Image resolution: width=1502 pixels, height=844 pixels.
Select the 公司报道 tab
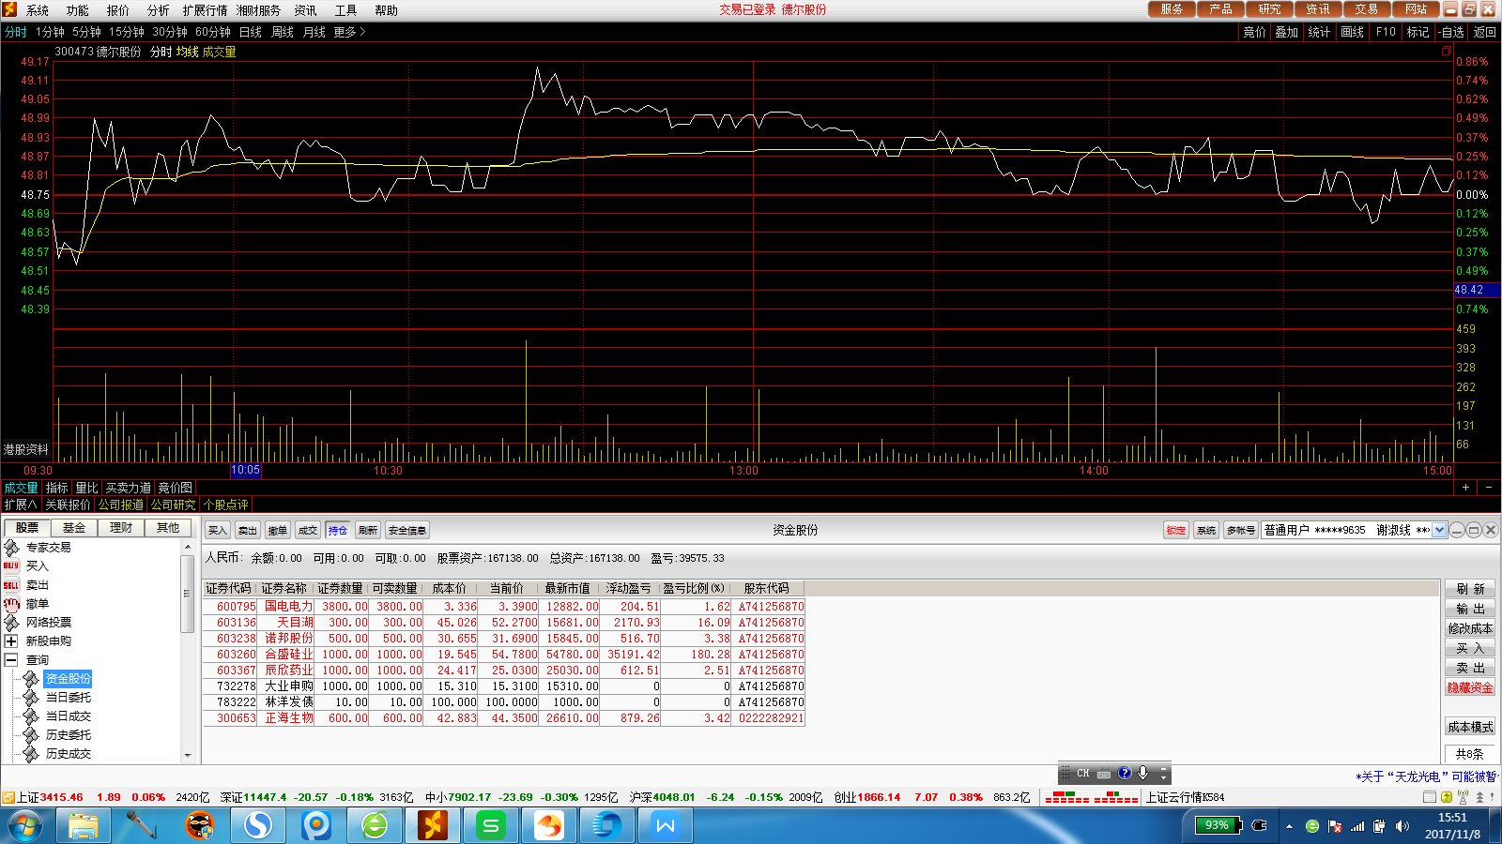121,505
